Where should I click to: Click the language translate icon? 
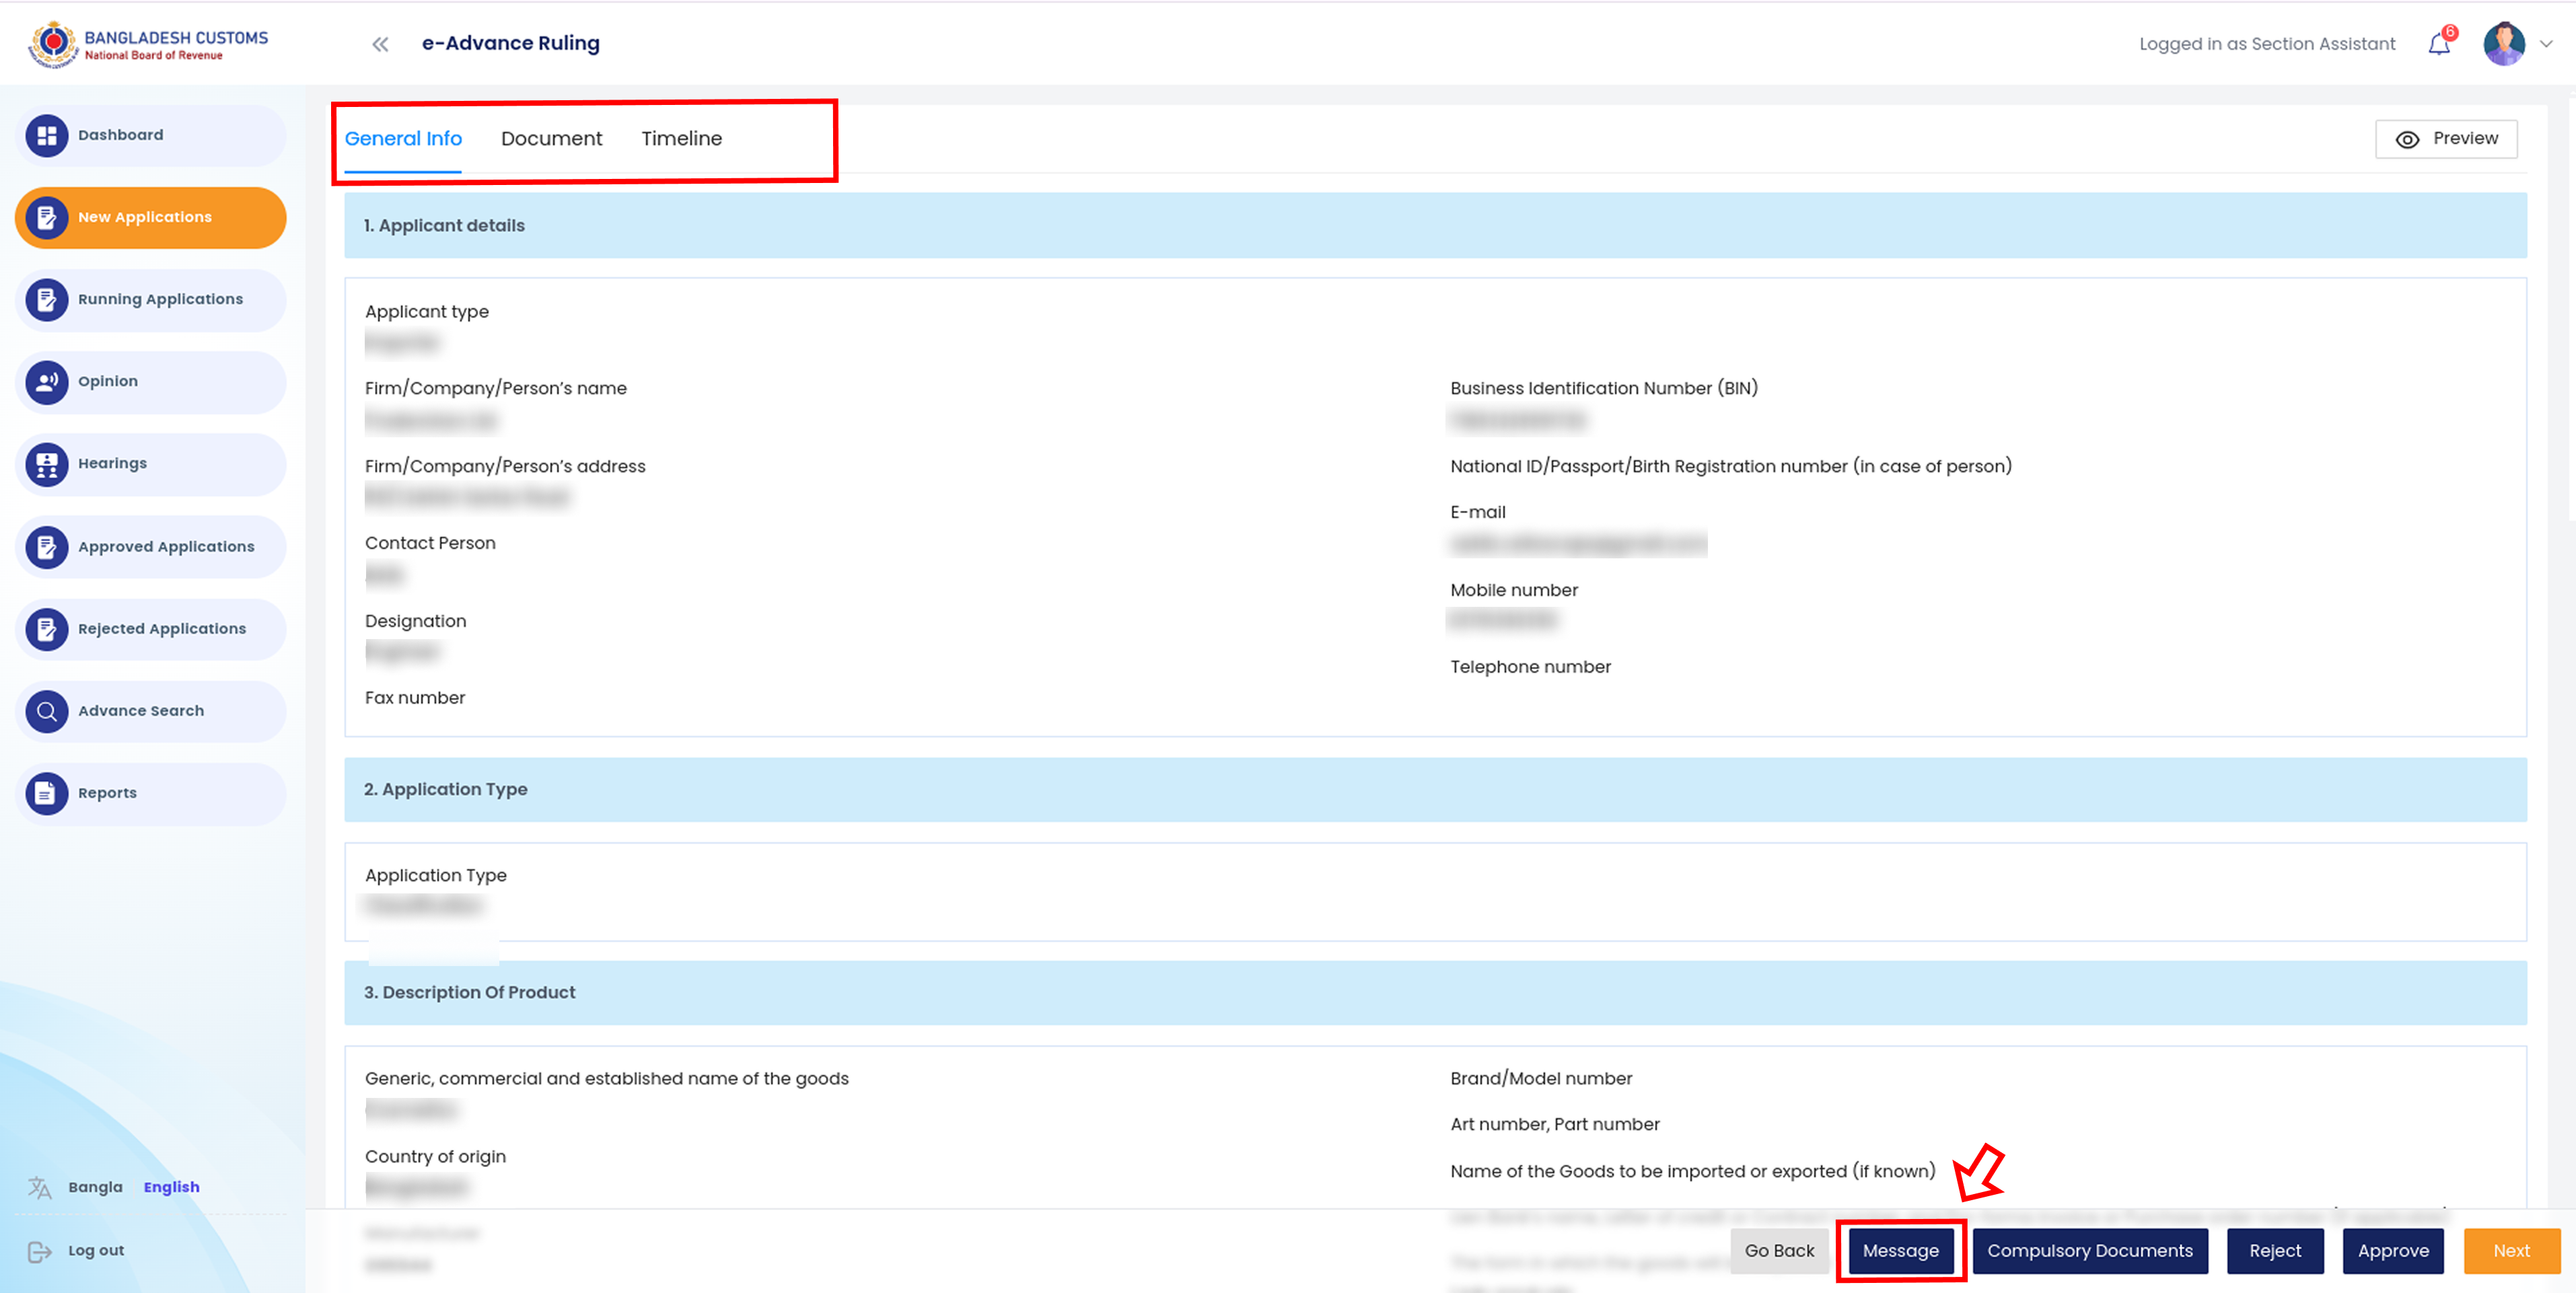[x=39, y=1187]
